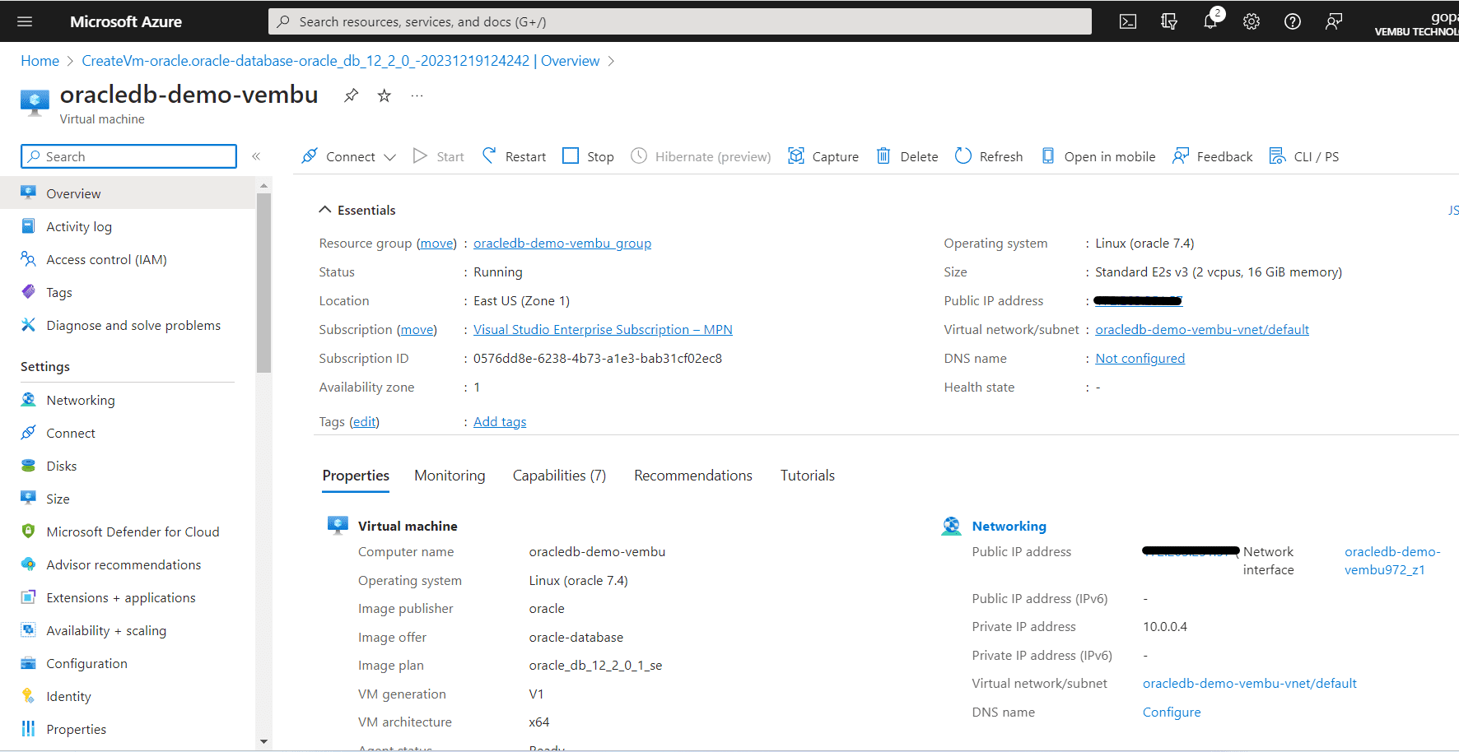Open the Directories and subscriptions filter icon
This screenshot has height=752, width=1459.
coord(1169,21)
